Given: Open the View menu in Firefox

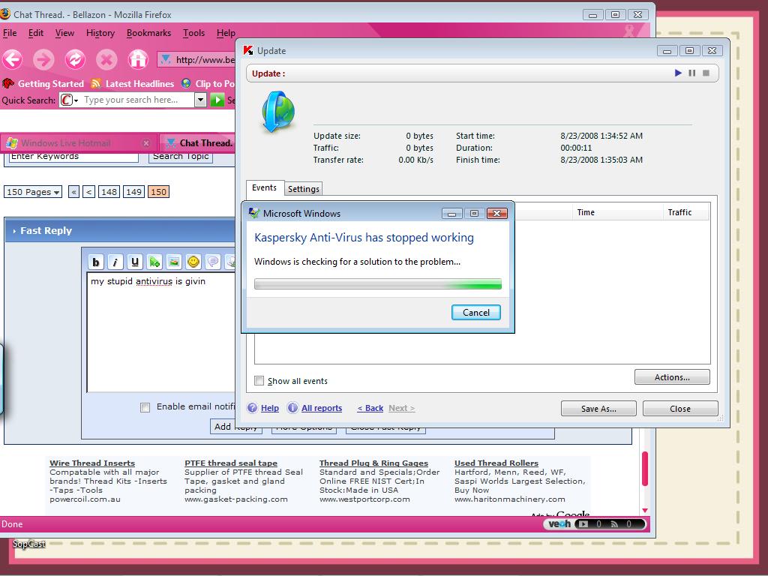Looking at the screenshot, I should coord(64,33).
